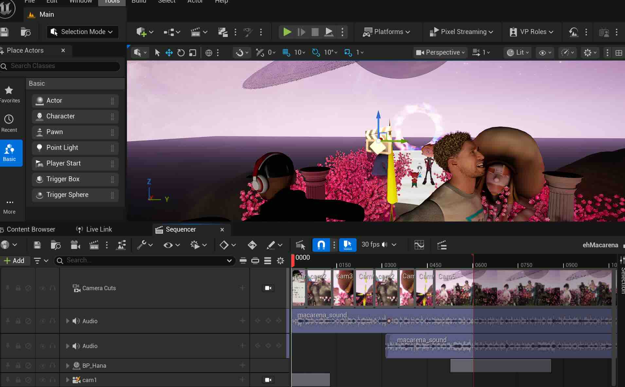Select the scale tool in viewport toolbar
Viewport: 625px width, 387px height.
(193, 53)
